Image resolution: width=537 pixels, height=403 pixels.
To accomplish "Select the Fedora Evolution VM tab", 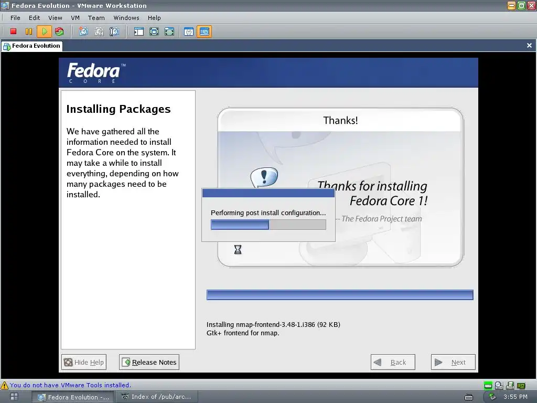I will click(32, 46).
